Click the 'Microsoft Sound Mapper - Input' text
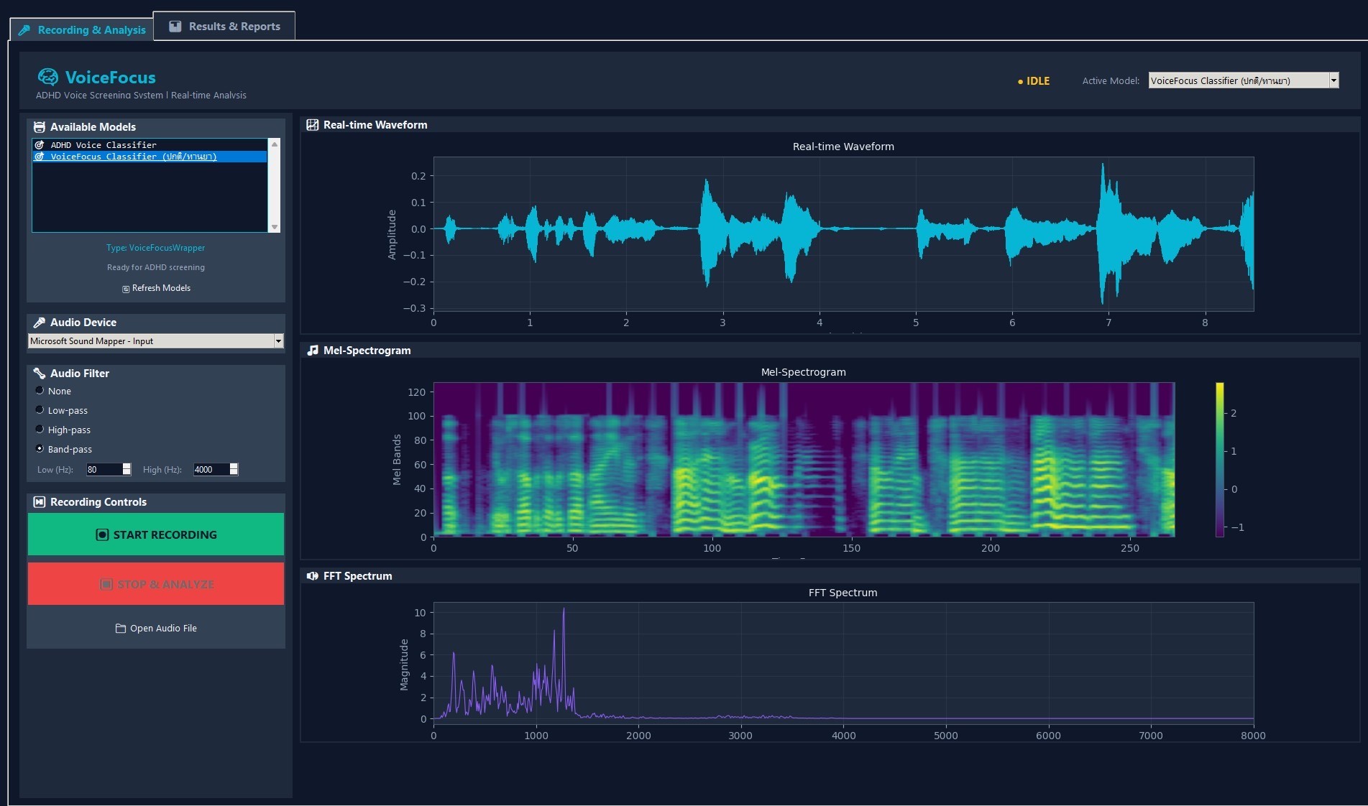 (91, 341)
